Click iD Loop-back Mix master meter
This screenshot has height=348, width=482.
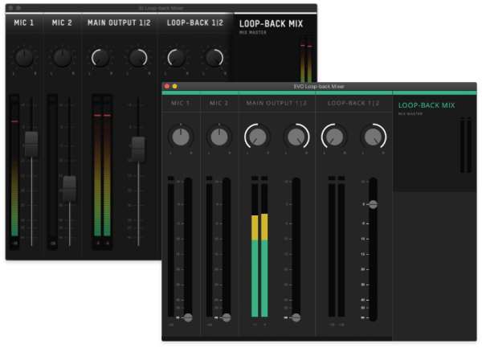point(306,59)
